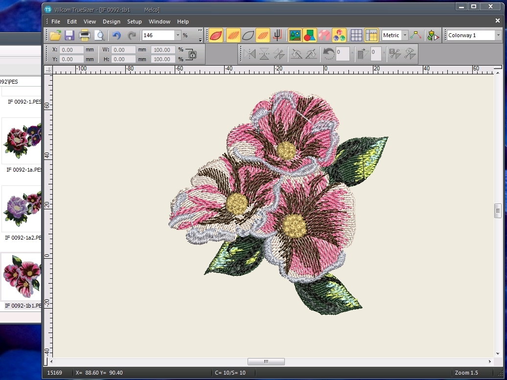Click the measure tool icon
The image size is (507, 380).
click(x=415, y=35)
